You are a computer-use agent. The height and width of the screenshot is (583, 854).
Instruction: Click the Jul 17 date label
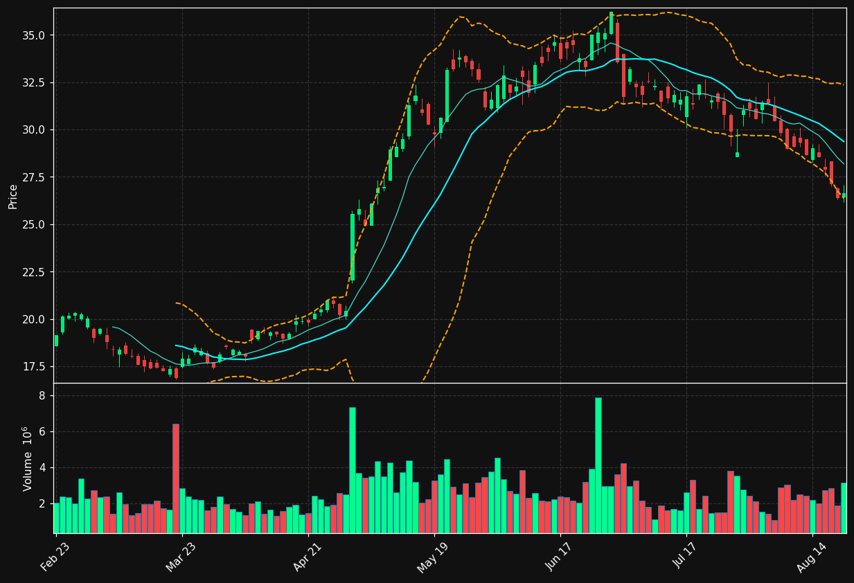(x=686, y=555)
